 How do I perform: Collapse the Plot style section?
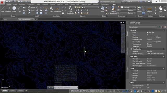(164, 57)
